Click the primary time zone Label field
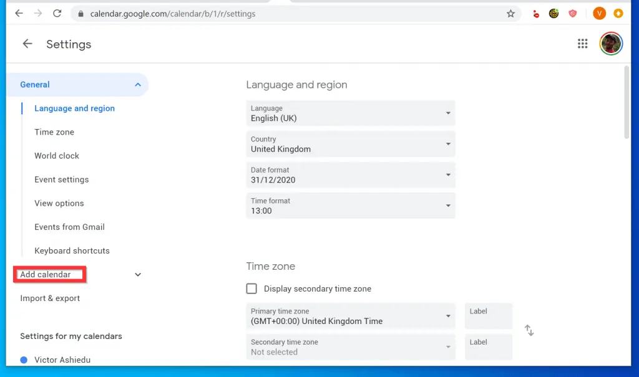 [488, 316]
